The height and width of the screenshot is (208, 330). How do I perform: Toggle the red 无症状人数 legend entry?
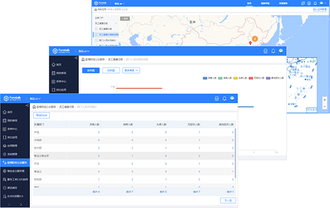256,78
